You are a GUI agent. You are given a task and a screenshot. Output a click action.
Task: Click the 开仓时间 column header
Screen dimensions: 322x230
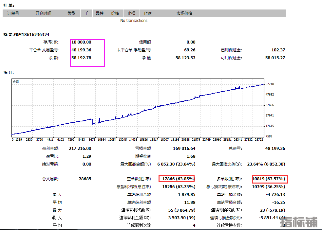pos(43,13)
